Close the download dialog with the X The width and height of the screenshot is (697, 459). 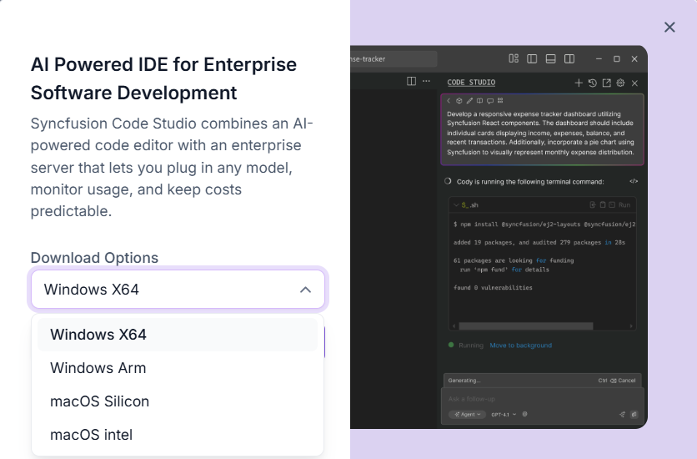[x=669, y=28]
